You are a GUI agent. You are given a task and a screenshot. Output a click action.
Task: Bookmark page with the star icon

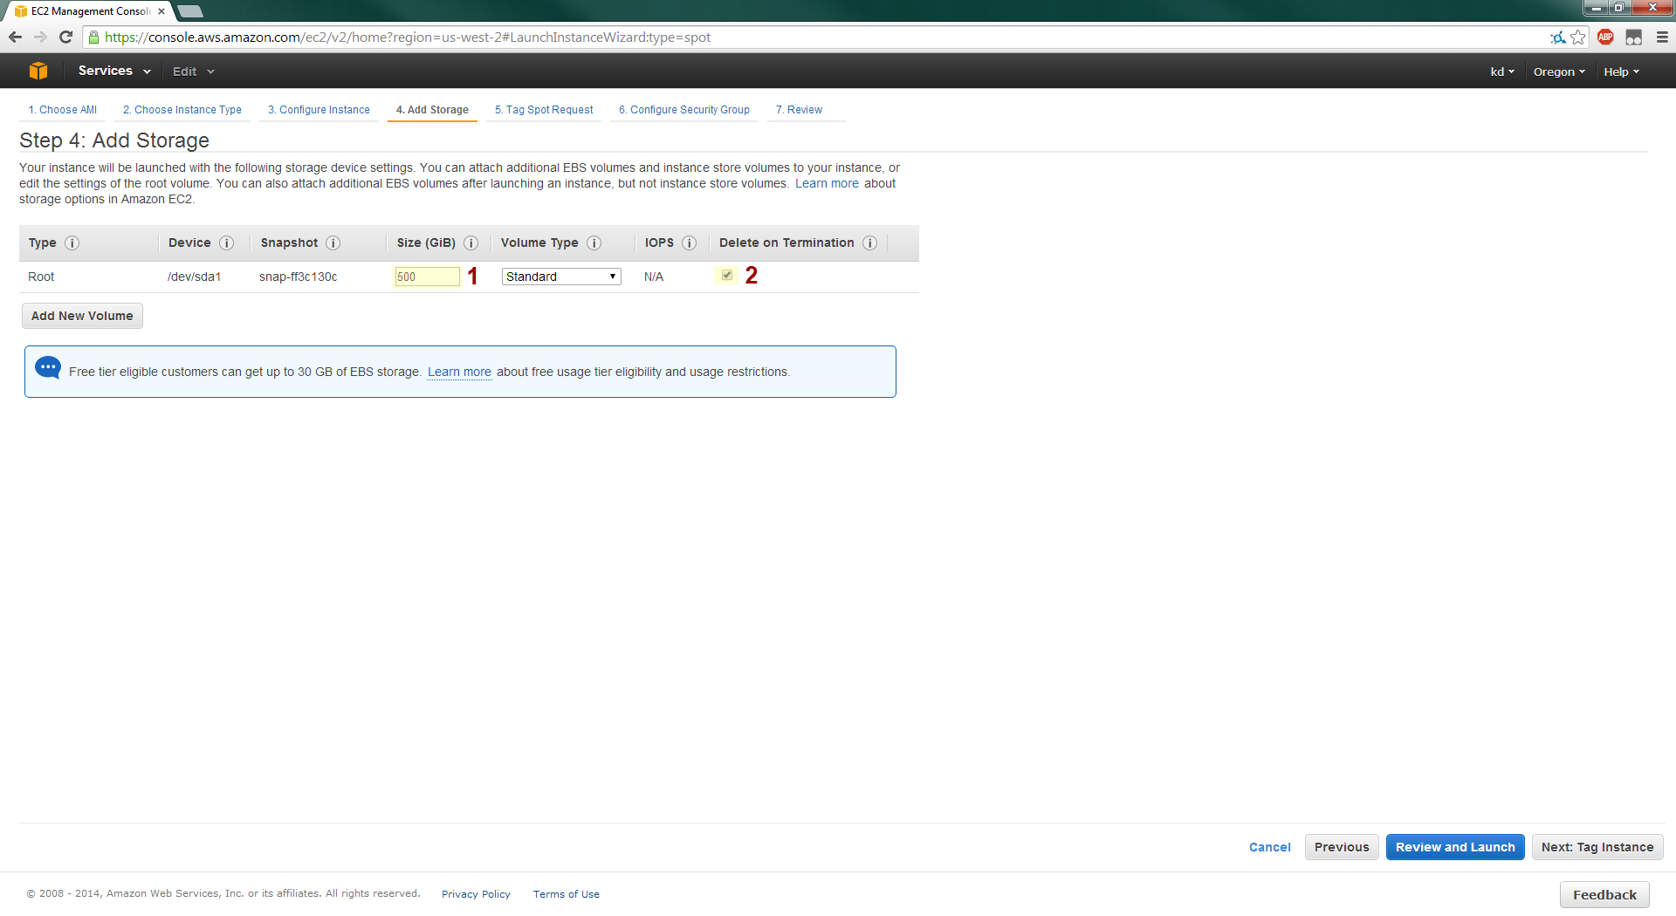(1578, 38)
